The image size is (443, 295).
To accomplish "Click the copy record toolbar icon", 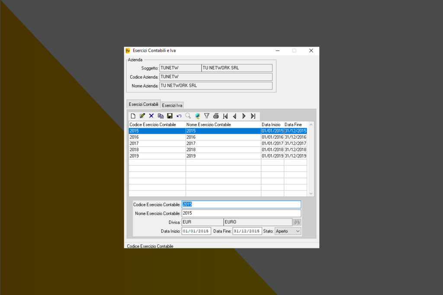I will coord(161,116).
